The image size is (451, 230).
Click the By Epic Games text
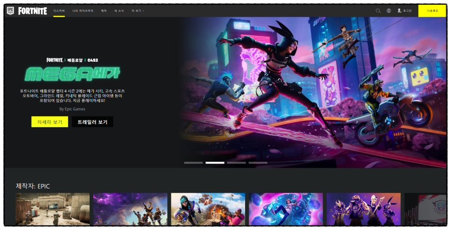click(72, 109)
